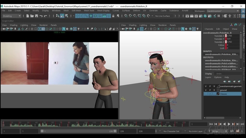The image size is (246, 138).
Task: Toggle the Channel Box sidebar icon
Action: pos(243,16)
